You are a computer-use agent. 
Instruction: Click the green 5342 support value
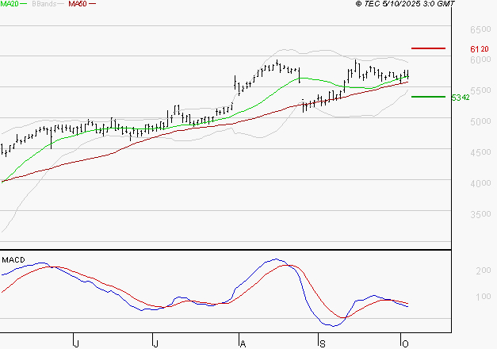coord(461,98)
